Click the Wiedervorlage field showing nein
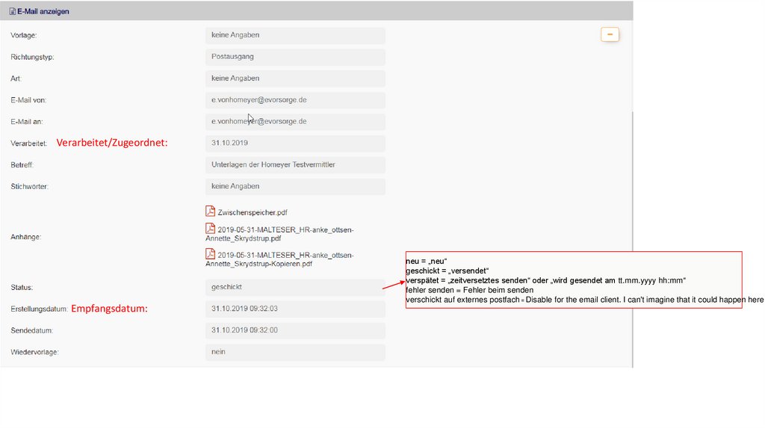 (295, 352)
